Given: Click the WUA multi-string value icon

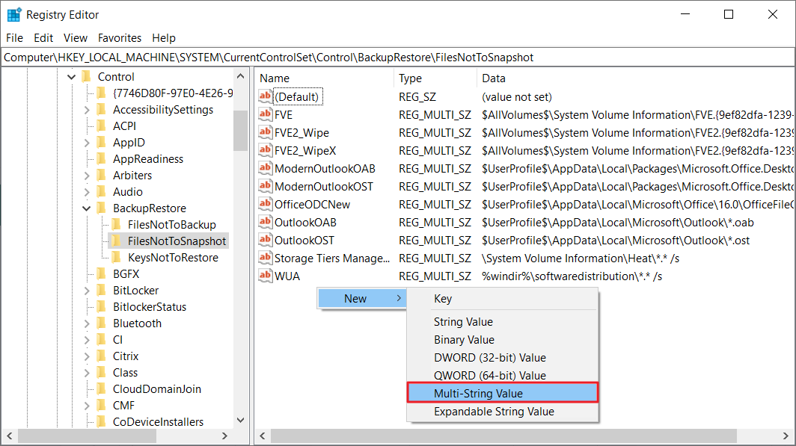Looking at the screenshot, I should (x=266, y=276).
